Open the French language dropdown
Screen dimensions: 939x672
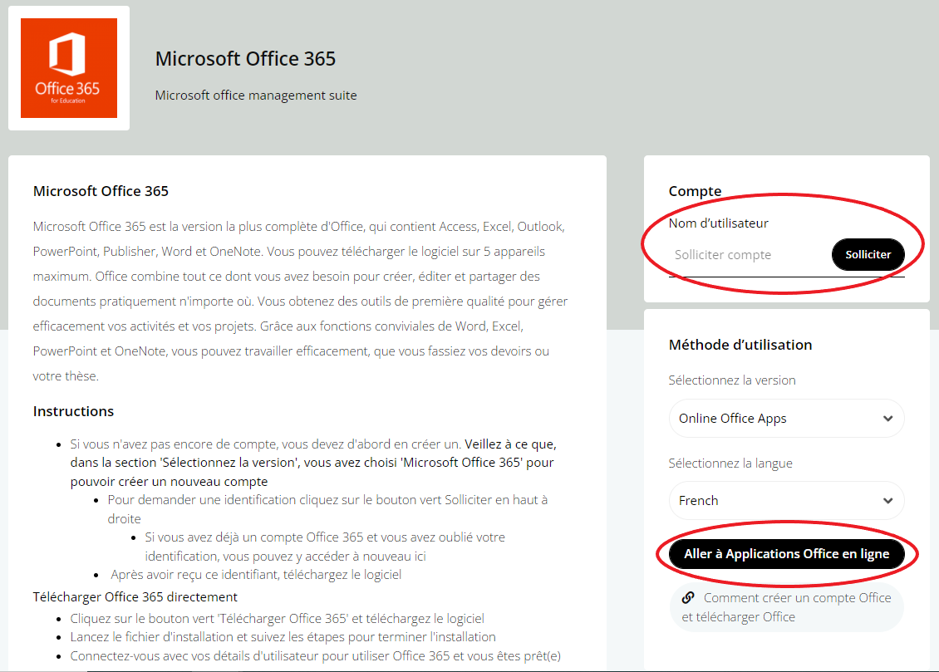click(786, 500)
